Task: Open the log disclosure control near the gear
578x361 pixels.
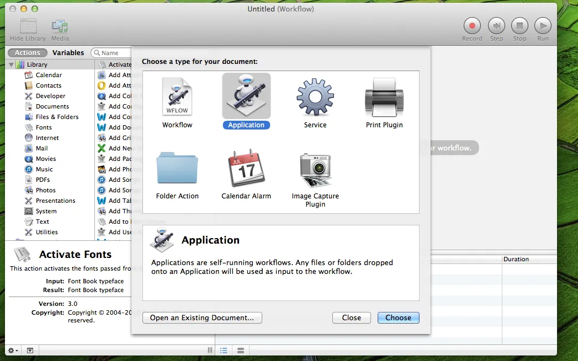Action: pyautogui.click(x=29, y=350)
